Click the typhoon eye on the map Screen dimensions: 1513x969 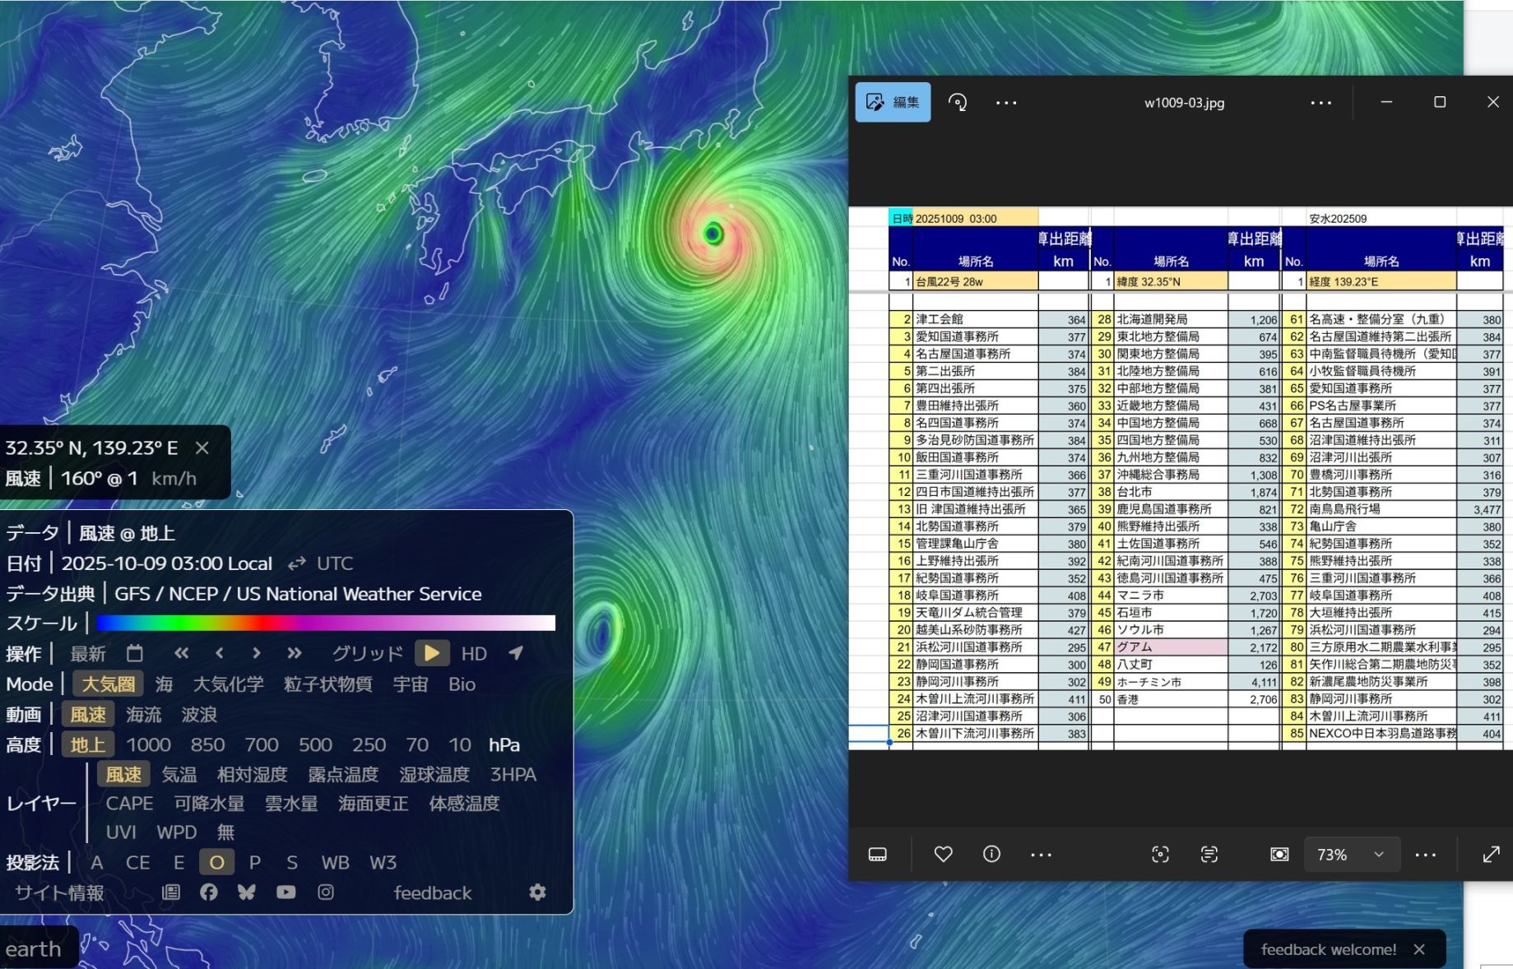[x=713, y=234]
